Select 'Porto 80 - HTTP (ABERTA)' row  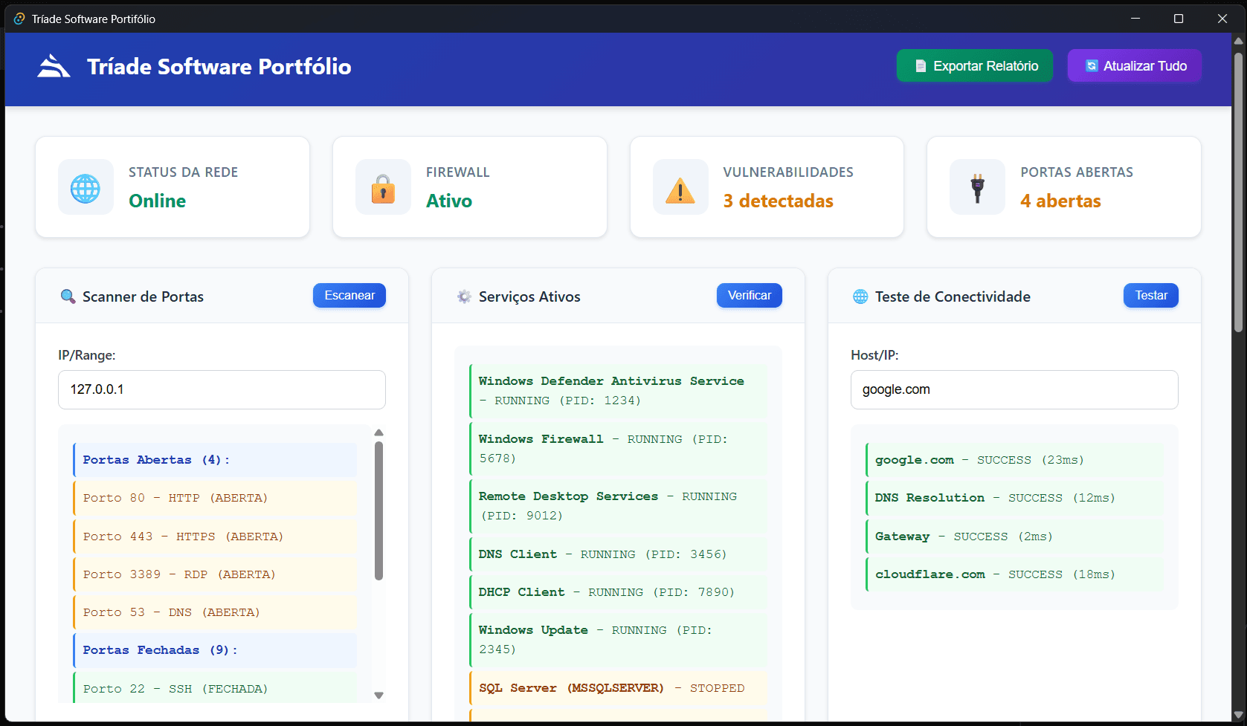215,498
